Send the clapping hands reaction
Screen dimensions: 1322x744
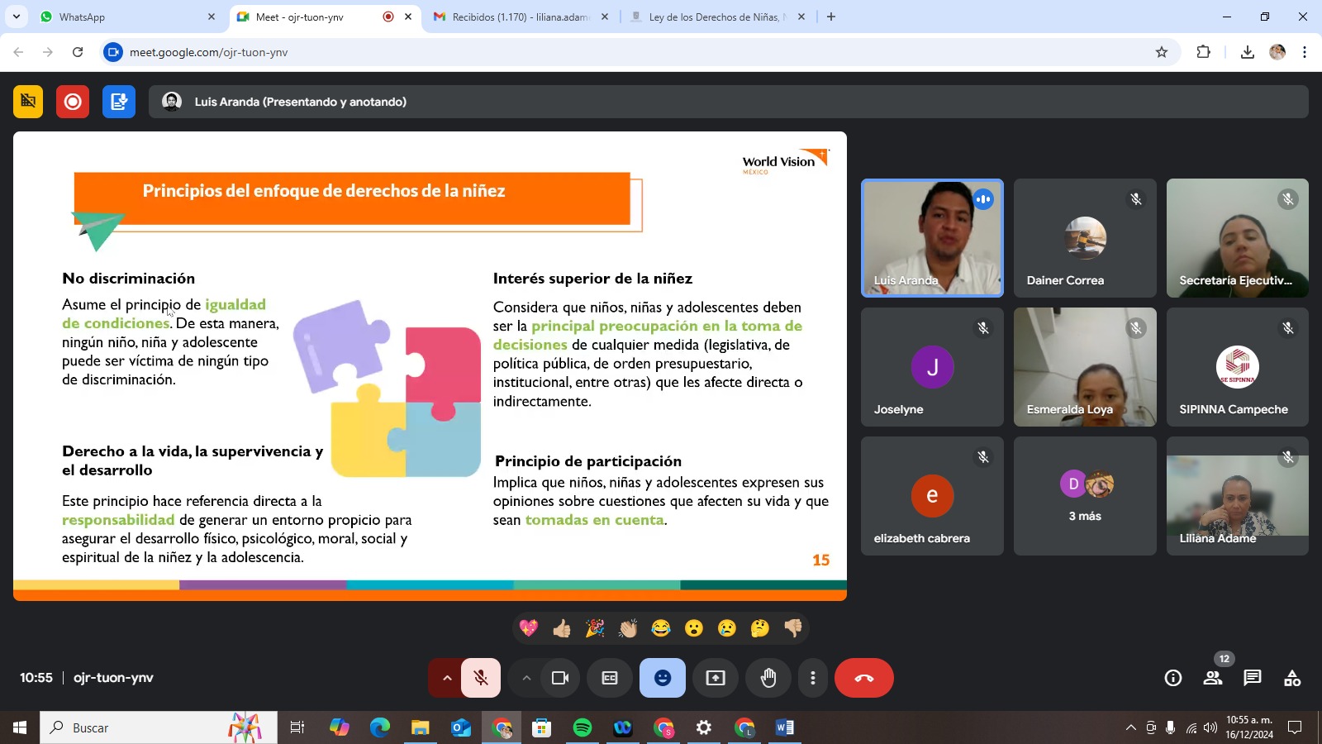click(628, 628)
